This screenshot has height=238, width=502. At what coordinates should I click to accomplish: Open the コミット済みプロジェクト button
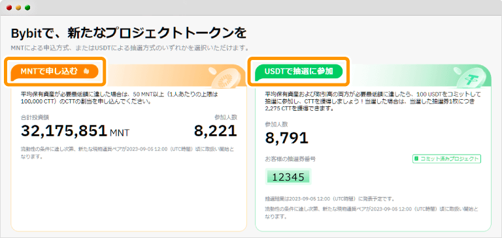tap(447, 158)
